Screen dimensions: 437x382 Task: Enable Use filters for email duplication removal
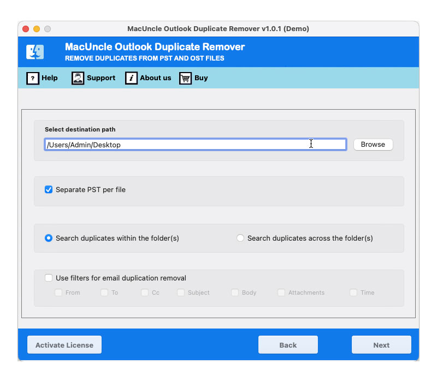[49, 278]
